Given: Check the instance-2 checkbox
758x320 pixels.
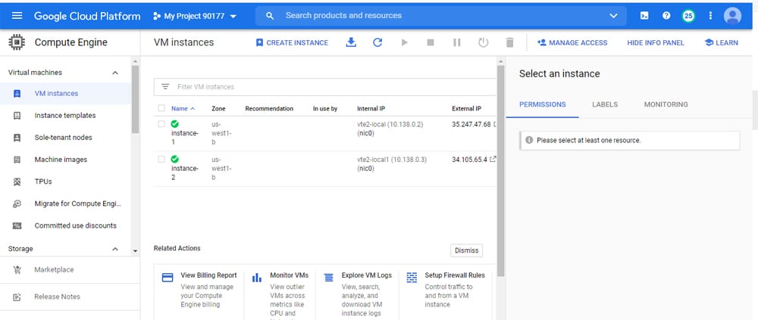Looking at the screenshot, I should pos(161,159).
